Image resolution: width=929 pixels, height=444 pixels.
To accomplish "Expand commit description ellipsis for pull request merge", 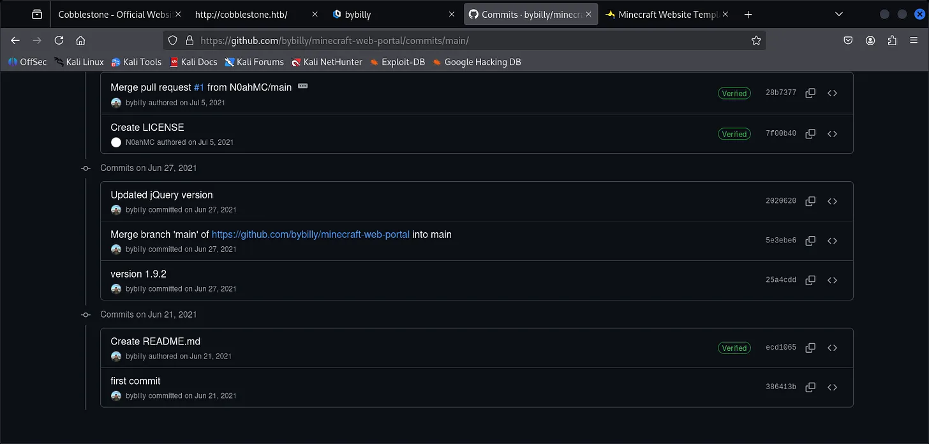I will (x=302, y=85).
